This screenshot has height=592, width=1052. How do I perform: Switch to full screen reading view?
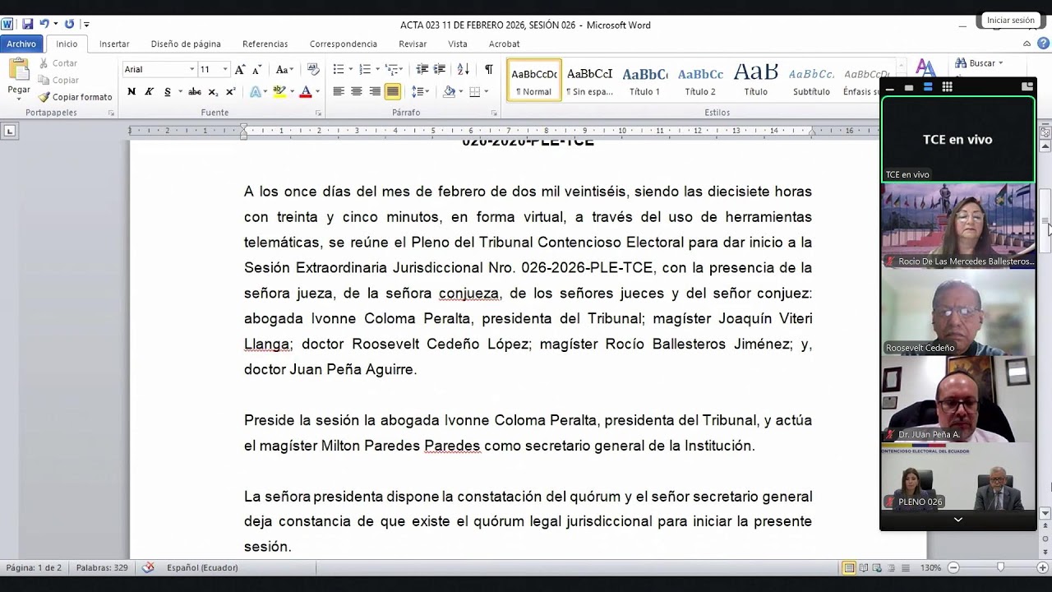(864, 567)
